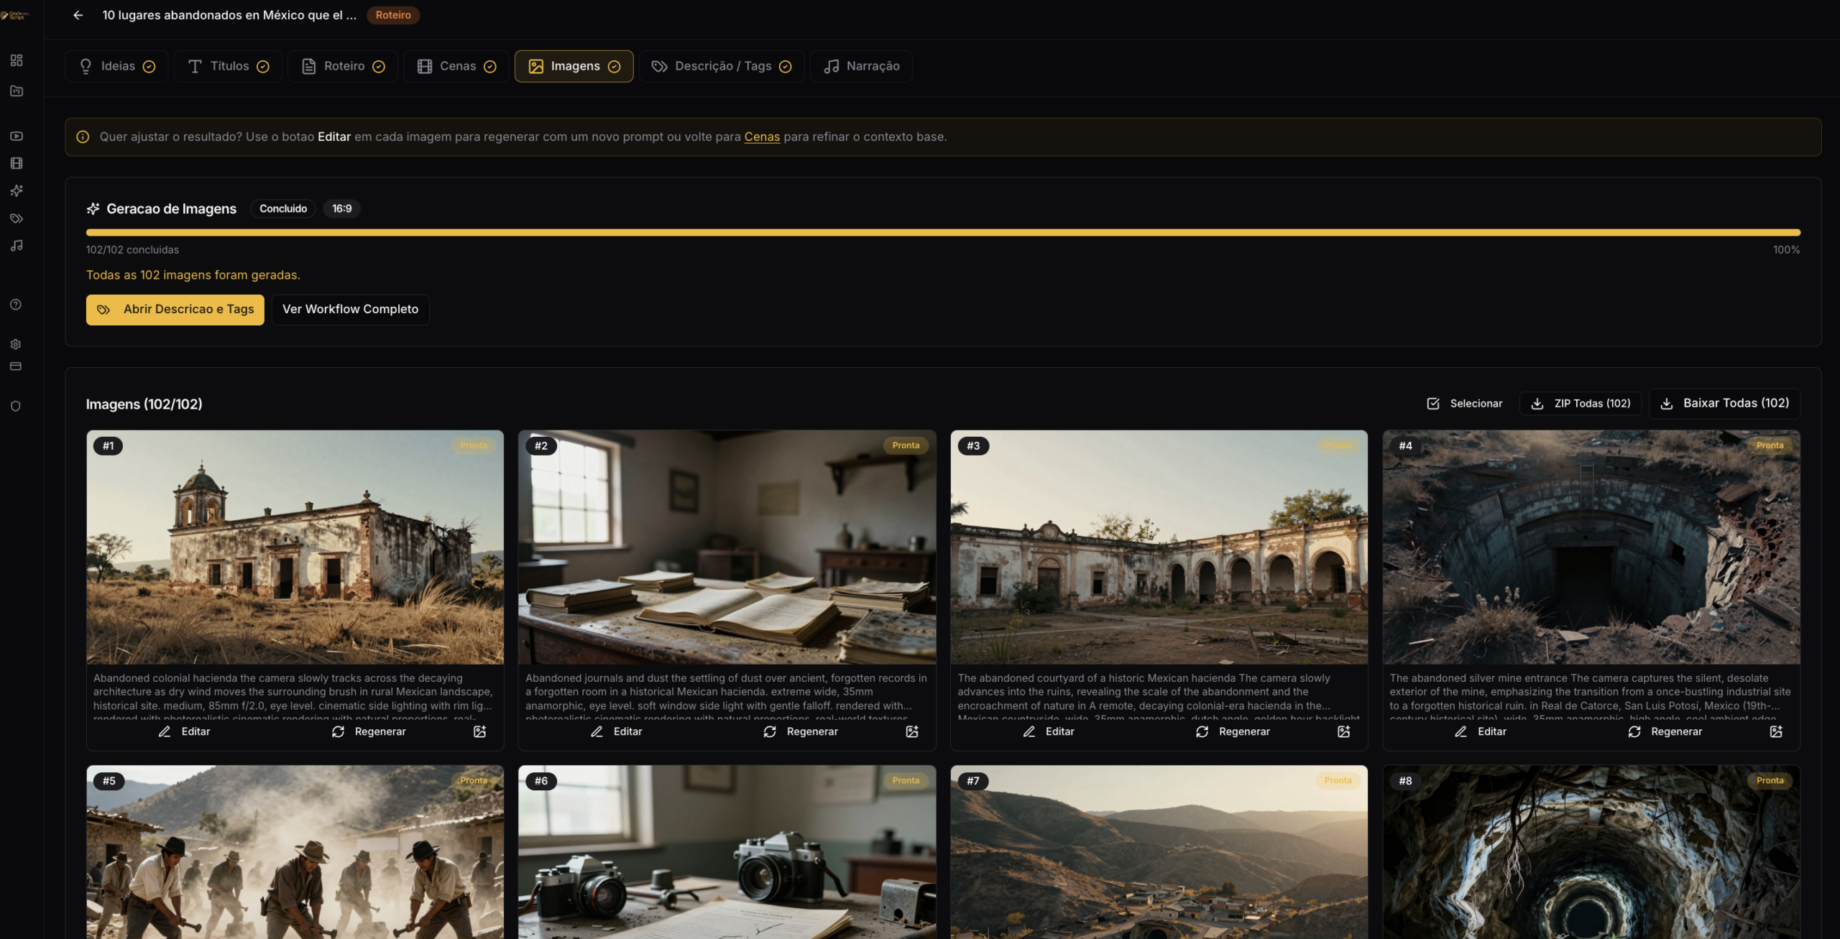Regenerate image #1
The image size is (1840, 939).
click(369, 731)
